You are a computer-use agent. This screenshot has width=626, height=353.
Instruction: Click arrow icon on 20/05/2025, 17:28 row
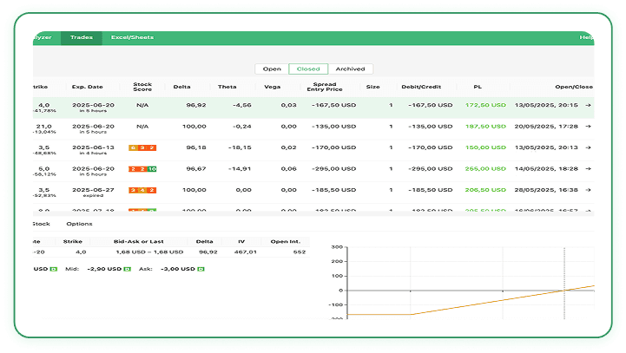point(588,127)
